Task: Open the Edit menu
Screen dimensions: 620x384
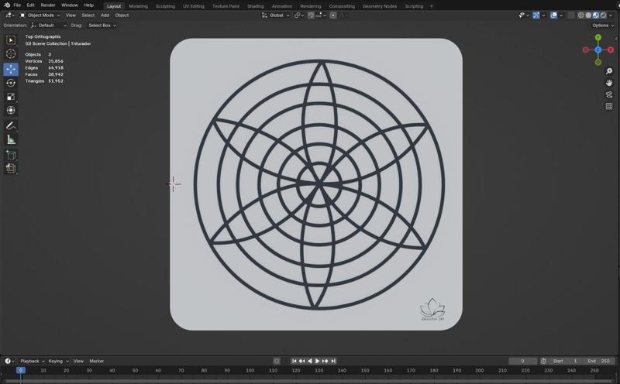Action: (x=30, y=5)
